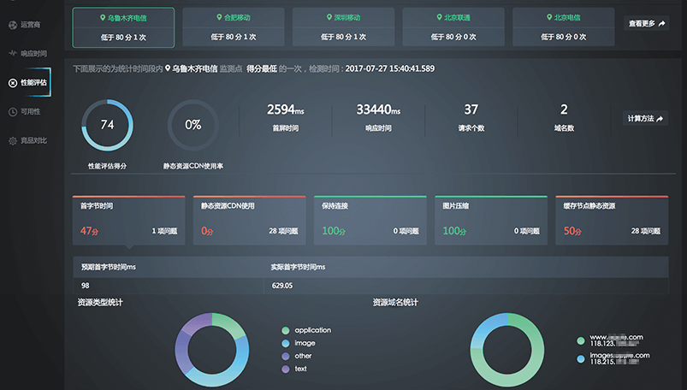The height and width of the screenshot is (390, 687).
Task: Click the 资源类型统计 donut chart
Action: click(x=211, y=349)
